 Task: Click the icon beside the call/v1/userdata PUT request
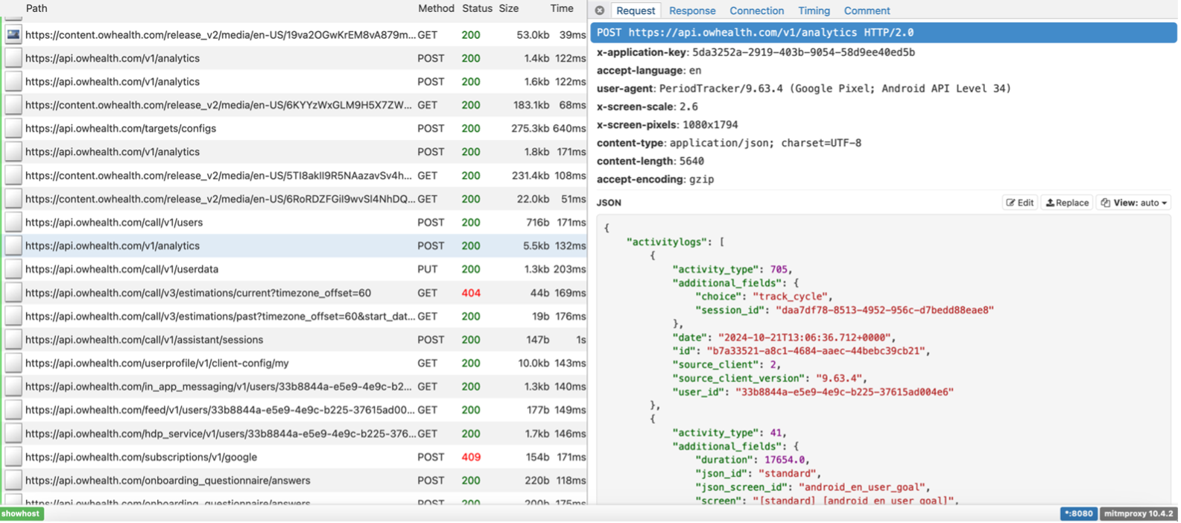(13, 269)
